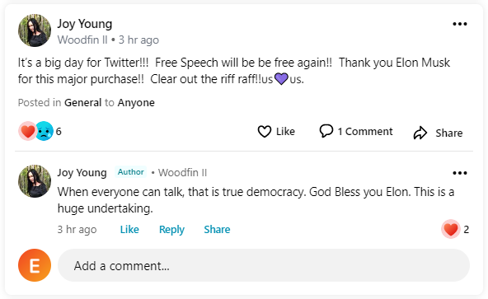This screenshot has width=488, height=299.
Task: Click the heart icon beside Like
Action: coord(265,132)
